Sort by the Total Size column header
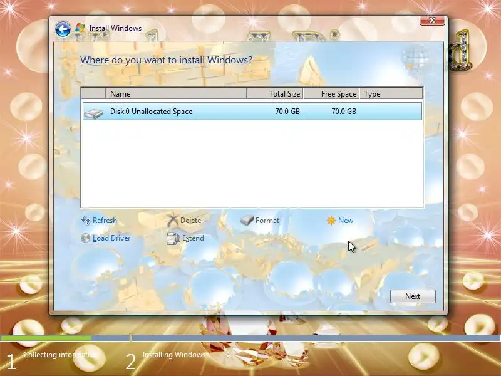This screenshot has height=376, width=501. tap(275, 93)
